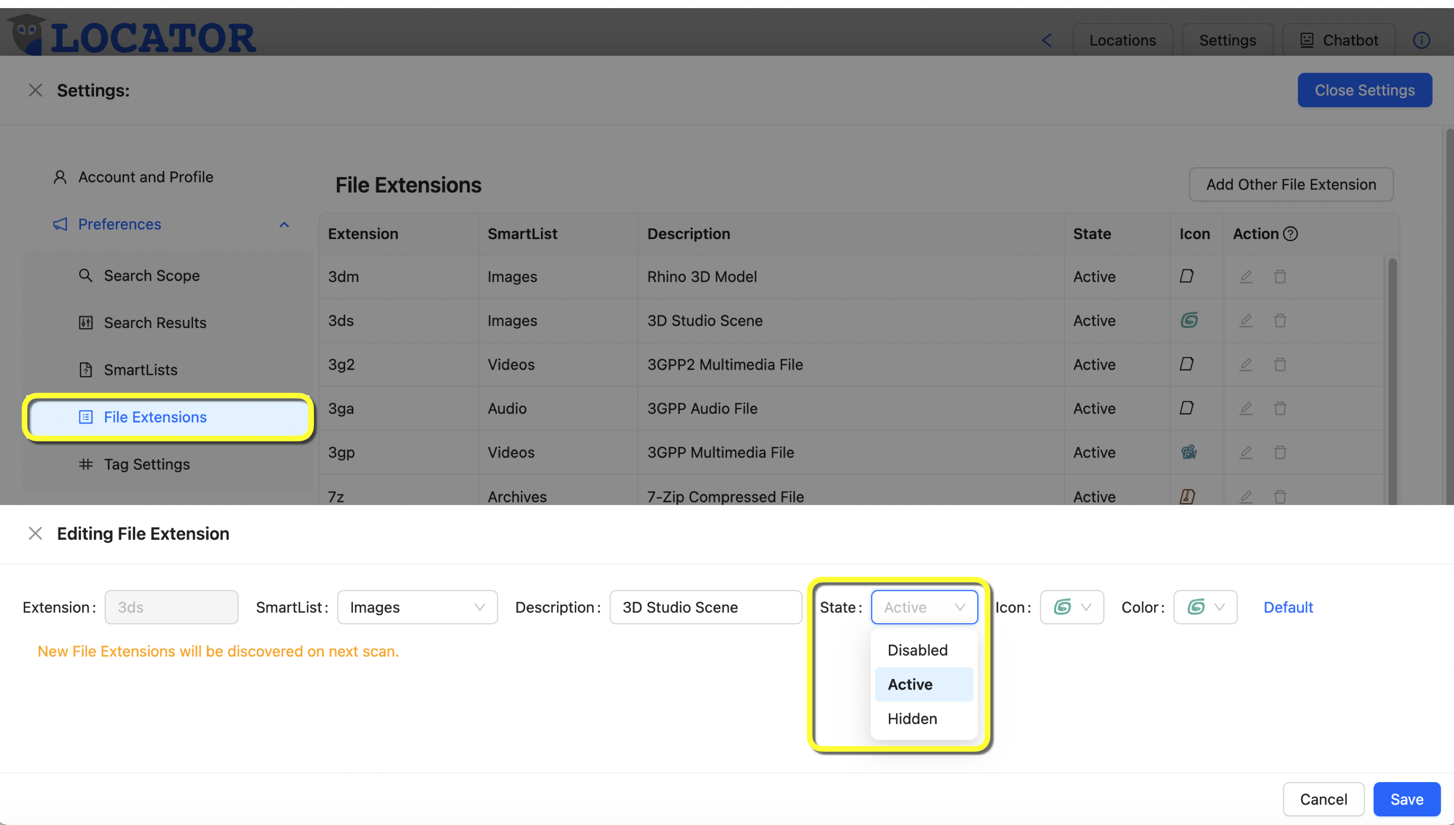Open Tag Settings preferences
This screenshot has width=1454, height=825.
coord(167,464)
